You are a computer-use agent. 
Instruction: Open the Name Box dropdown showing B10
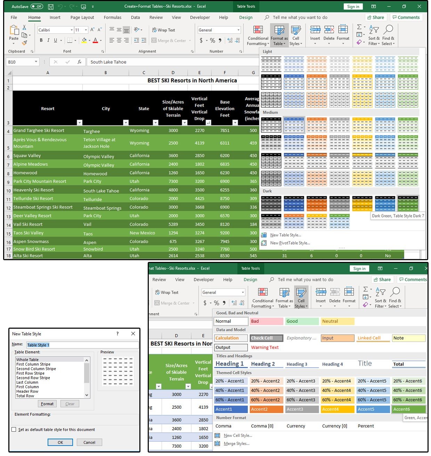pos(36,62)
